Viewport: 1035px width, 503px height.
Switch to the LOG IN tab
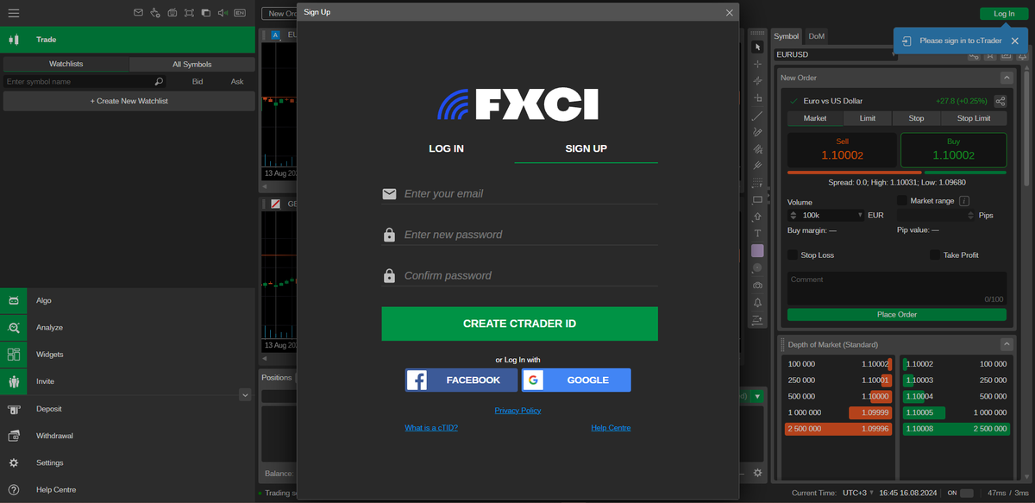(x=446, y=148)
